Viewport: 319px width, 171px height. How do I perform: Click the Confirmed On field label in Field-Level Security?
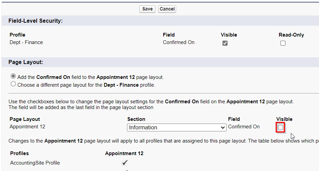[x=178, y=42]
